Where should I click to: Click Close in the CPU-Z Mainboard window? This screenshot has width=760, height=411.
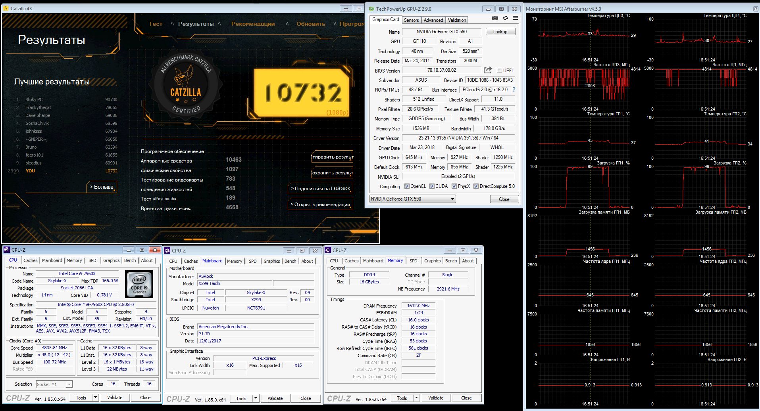pyautogui.click(x=306, y=398)
